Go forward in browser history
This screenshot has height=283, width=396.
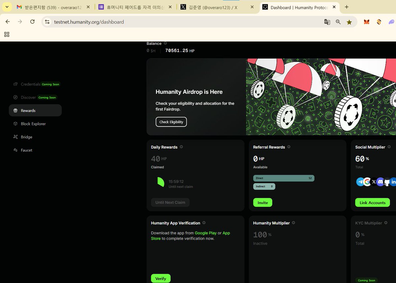pyautogui.click(x=20, y=22)
